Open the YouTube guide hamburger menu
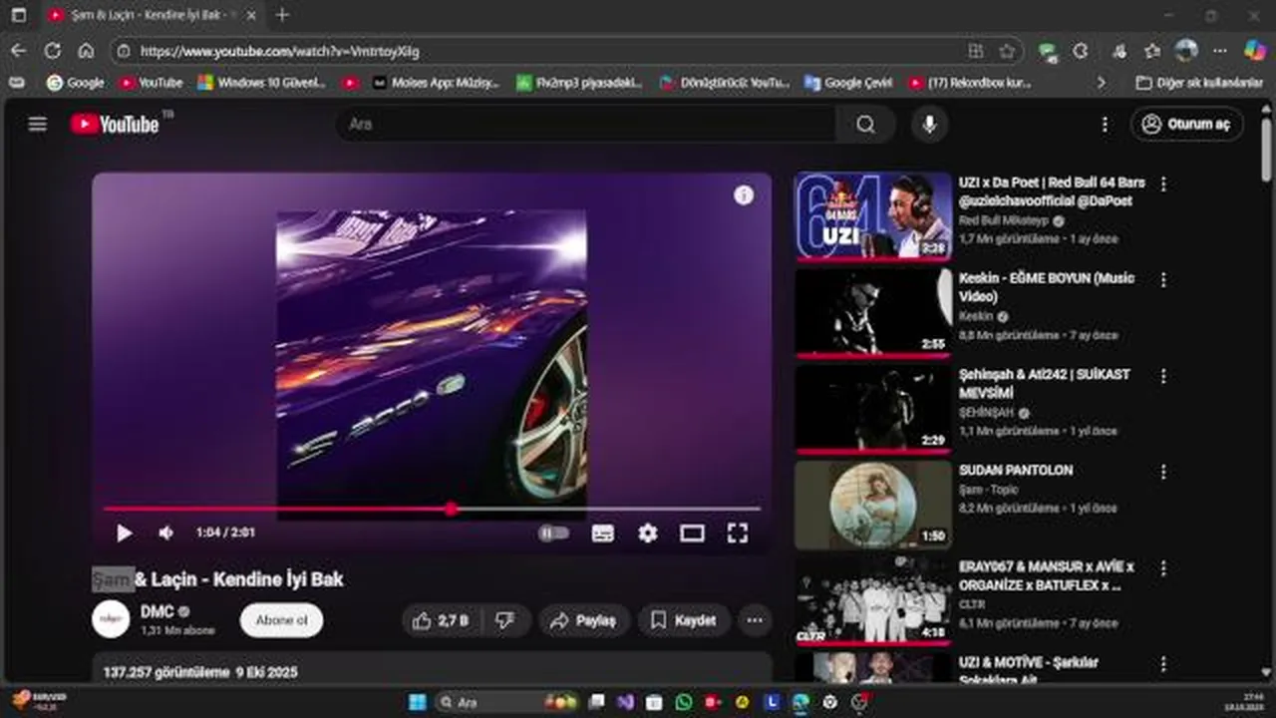This screenshot has height=718, width=1276. (x=38, y=124)
